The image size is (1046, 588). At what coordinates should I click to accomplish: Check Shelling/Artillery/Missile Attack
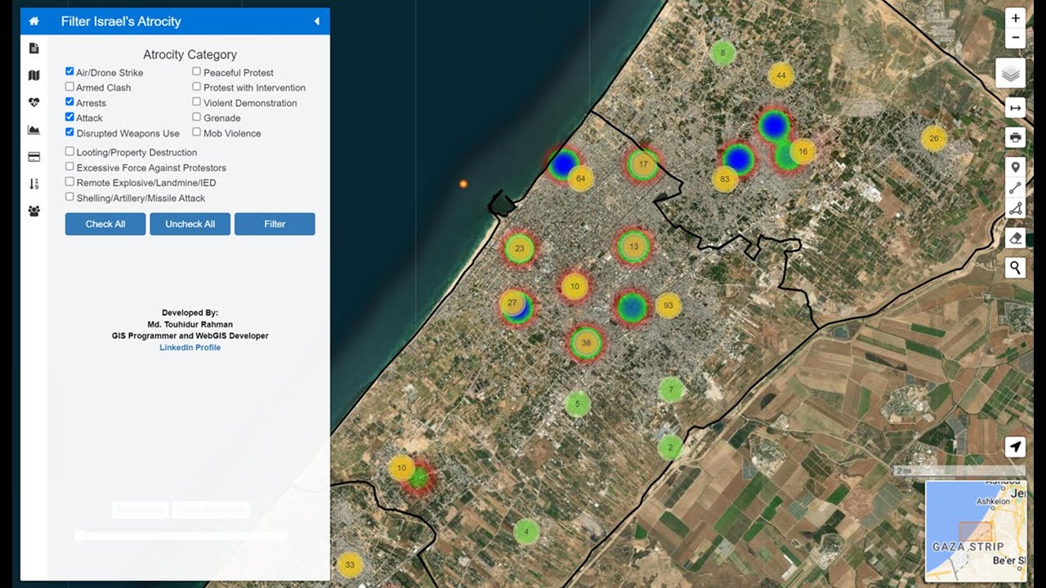pyautogui.click(x=69, y=197)
